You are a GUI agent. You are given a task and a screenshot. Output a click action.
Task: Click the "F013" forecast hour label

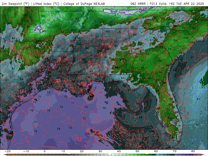click(x=154, y=4)
